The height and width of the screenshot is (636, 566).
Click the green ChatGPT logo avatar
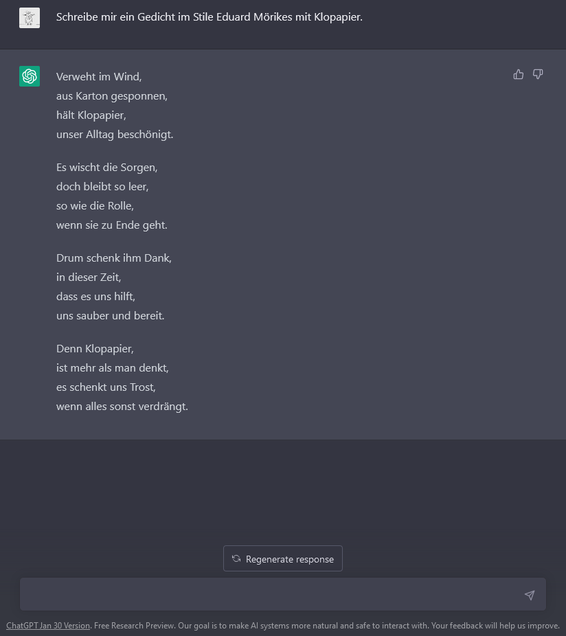click(x=30, y=76)
